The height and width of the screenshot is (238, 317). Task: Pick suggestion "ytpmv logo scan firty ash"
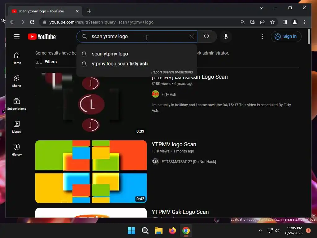(x=137, y=64)
